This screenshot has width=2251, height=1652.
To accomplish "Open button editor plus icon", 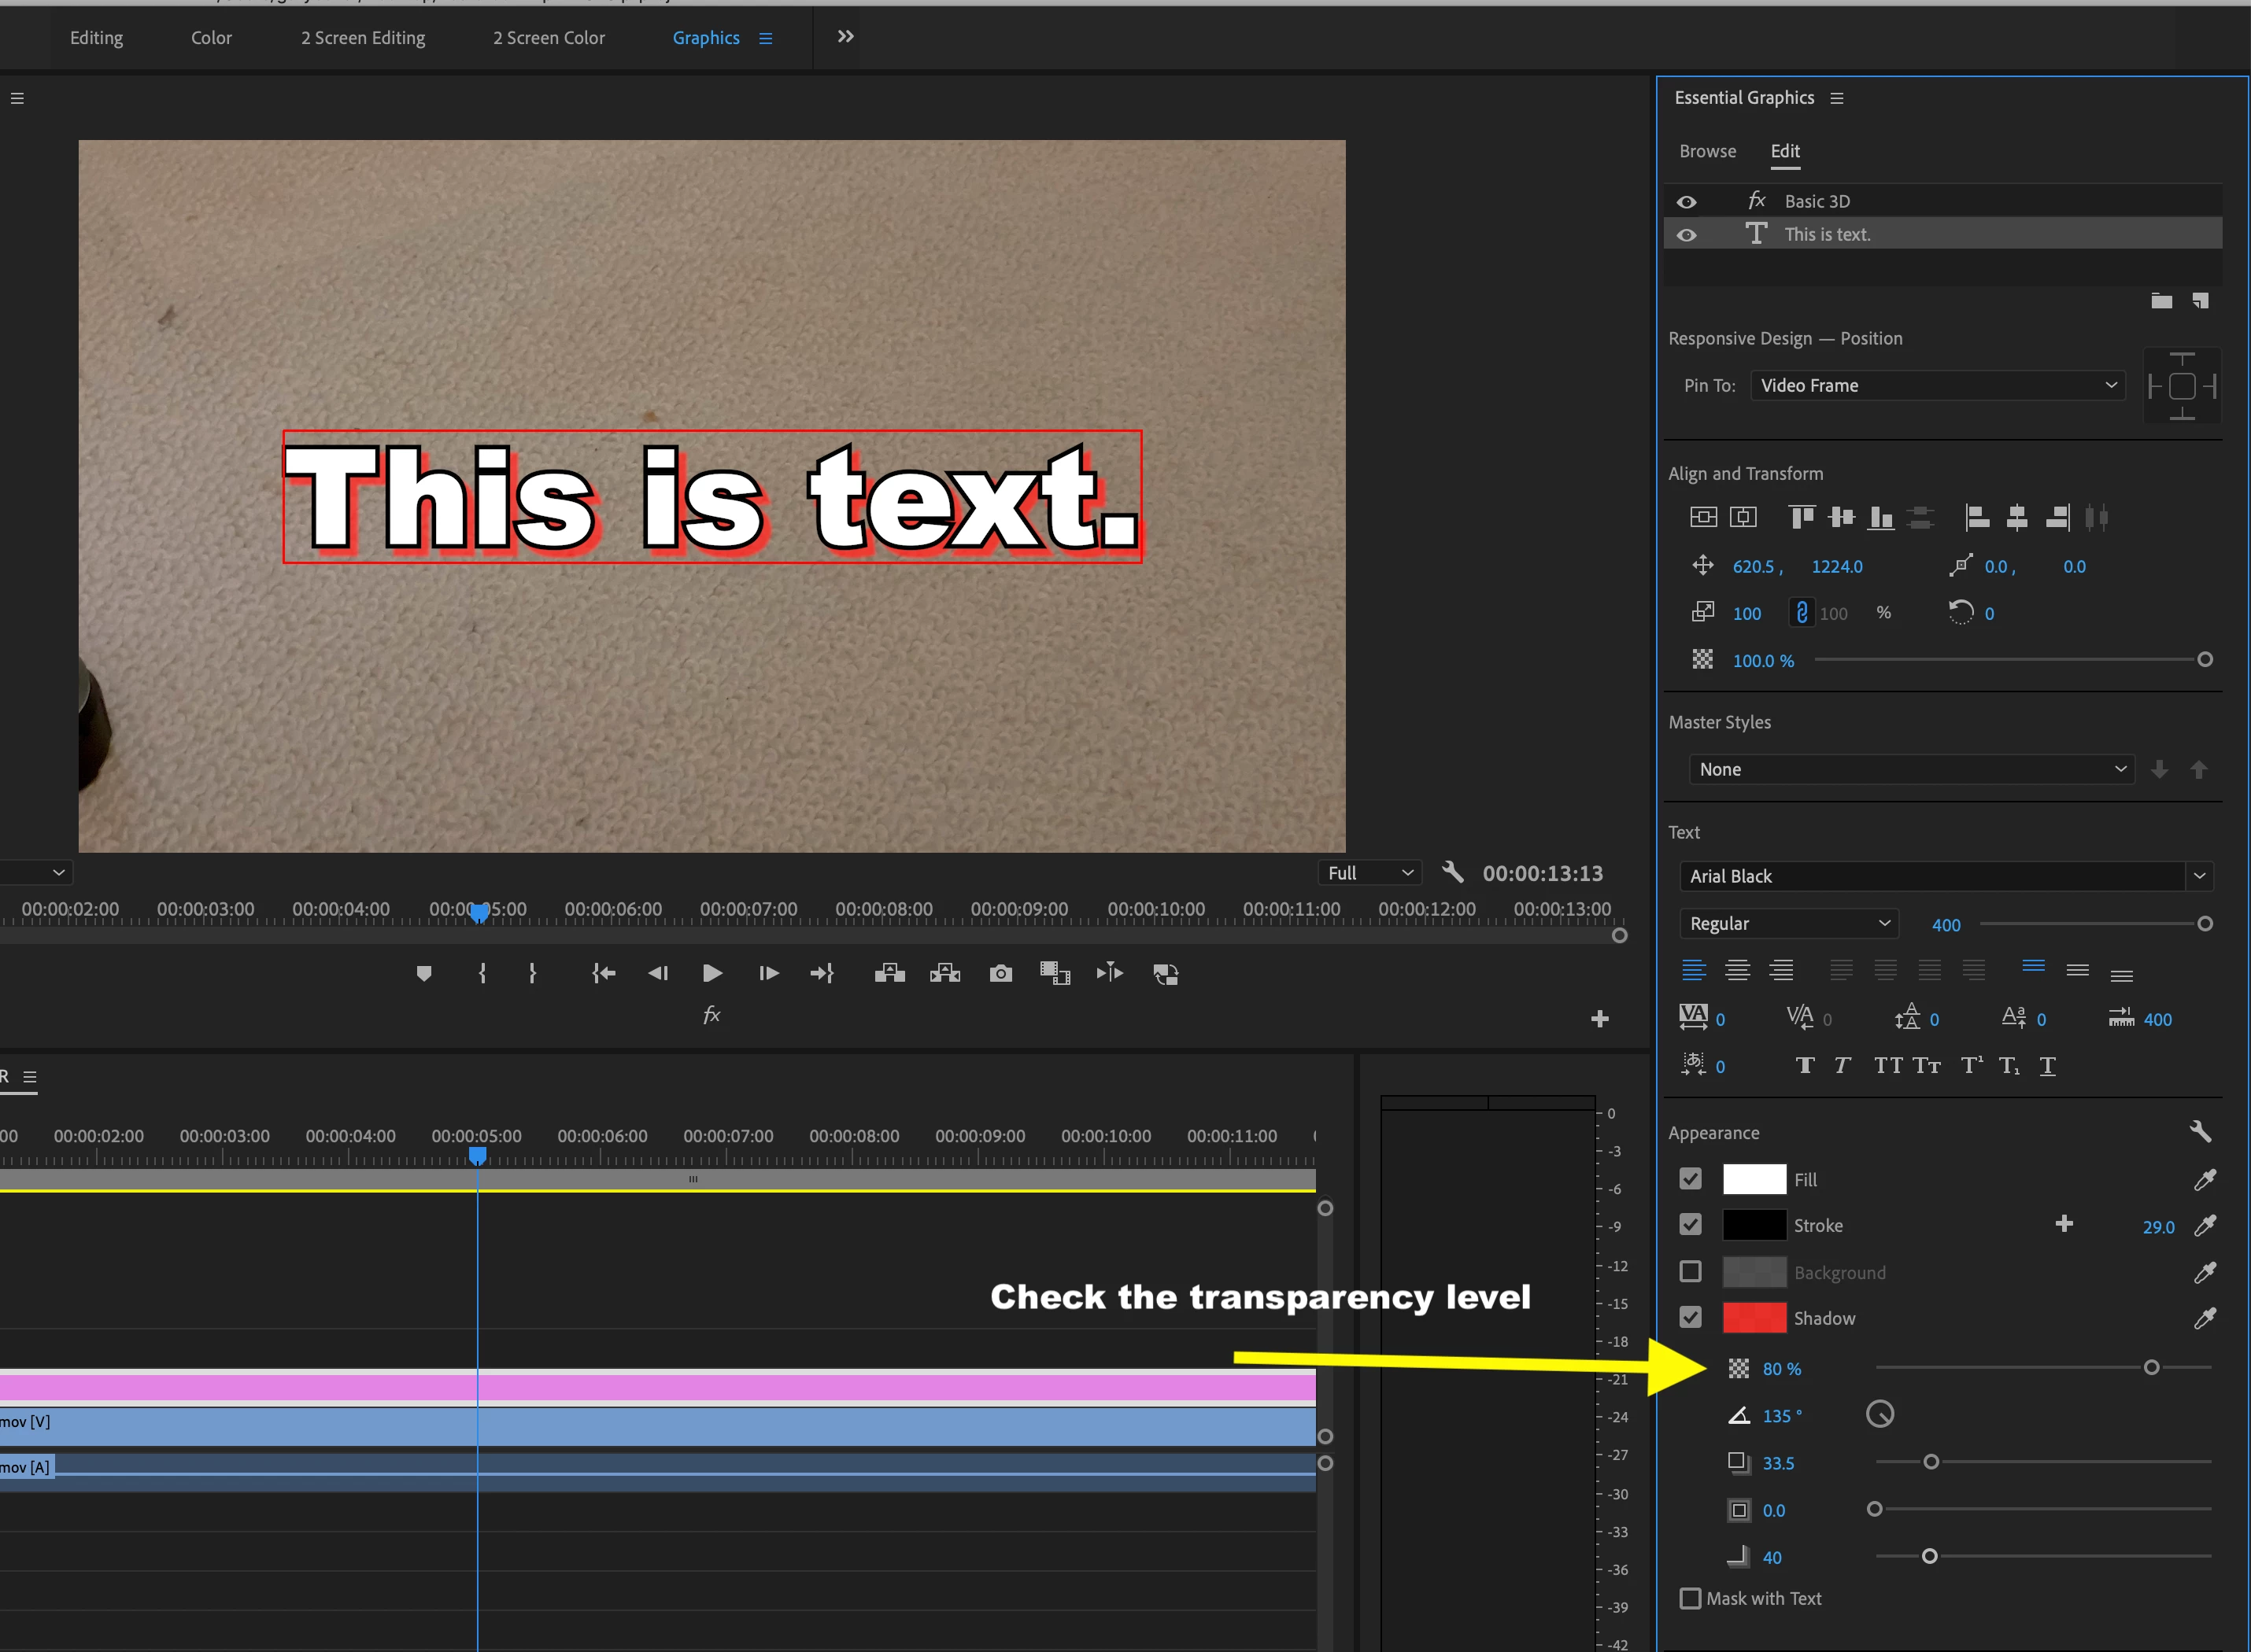I will (1600, 1019).
